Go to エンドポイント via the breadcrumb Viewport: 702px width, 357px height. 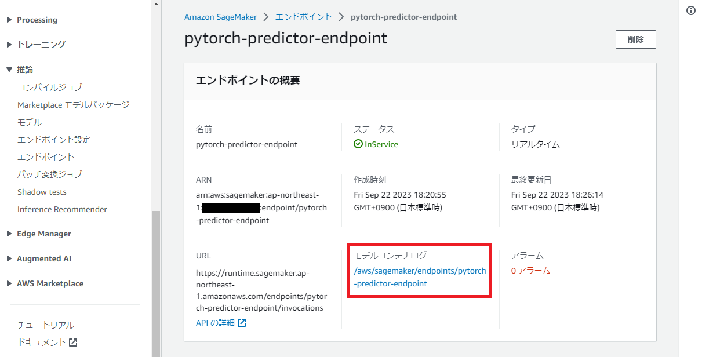coord(303,17)
